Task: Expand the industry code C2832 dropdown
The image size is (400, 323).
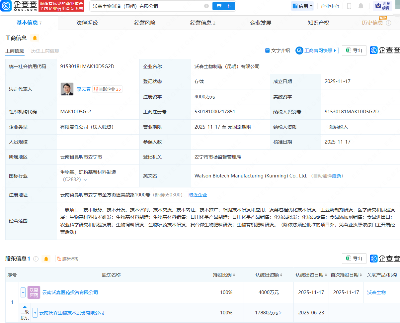Action: tap(85, 180)
